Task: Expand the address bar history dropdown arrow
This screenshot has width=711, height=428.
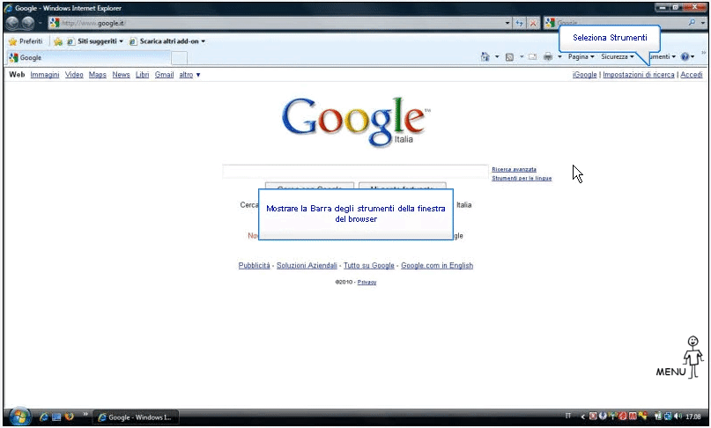Action: [507, 23]
